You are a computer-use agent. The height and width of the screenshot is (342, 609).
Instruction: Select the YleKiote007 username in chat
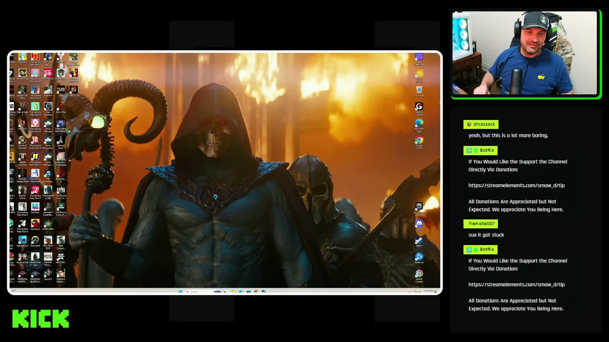481,224
